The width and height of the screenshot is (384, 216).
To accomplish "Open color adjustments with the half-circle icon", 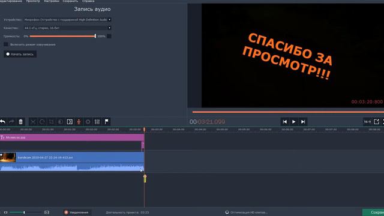I will [x=61, y=122].
